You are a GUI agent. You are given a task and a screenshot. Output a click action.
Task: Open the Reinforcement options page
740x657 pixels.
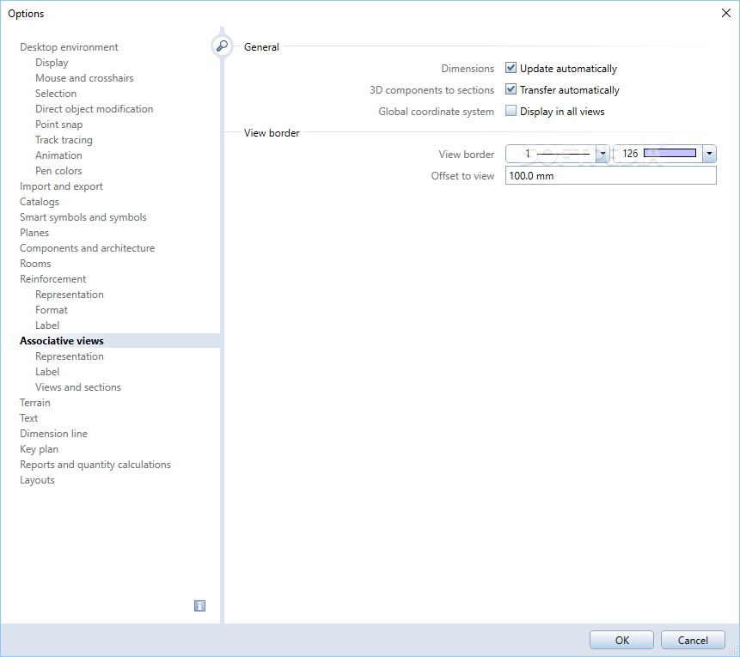(x=53, y=279)
